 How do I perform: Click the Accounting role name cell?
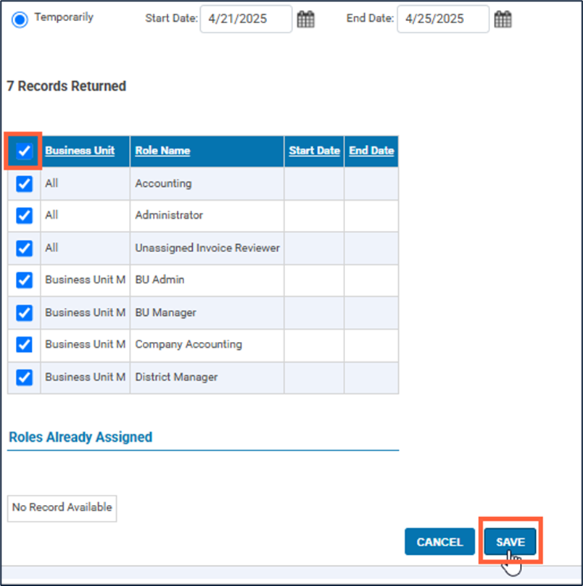click(x=207, y=183)
